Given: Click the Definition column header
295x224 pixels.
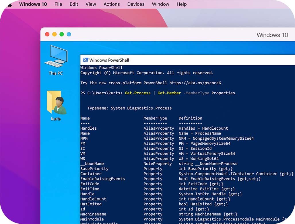Looking at the screenshot, I should 190,118.
